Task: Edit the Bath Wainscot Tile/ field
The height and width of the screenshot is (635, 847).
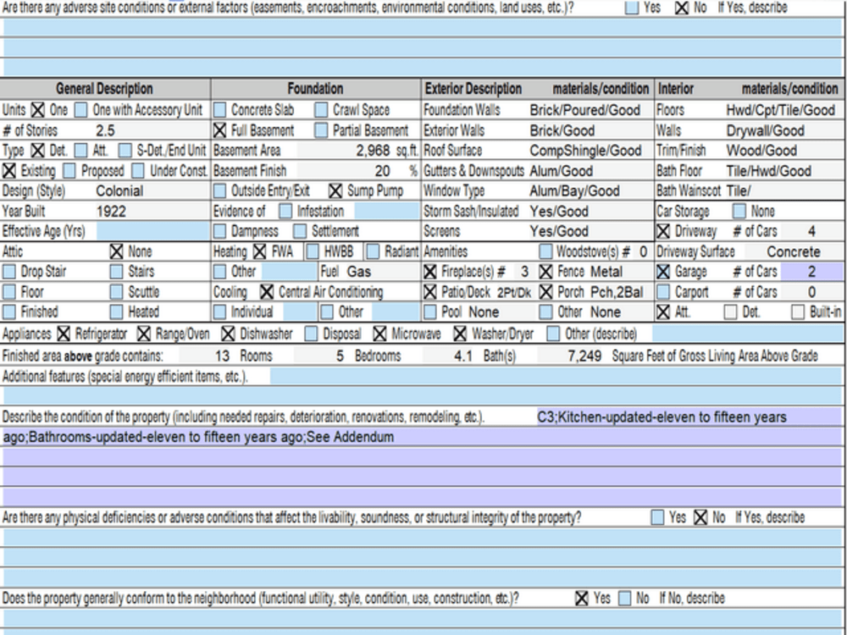Action: [784, 190]
